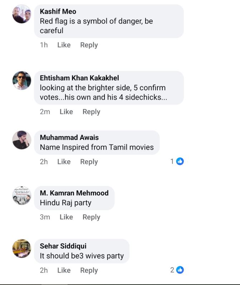Reply to Ehtisham Khan Kakakhel's comment

[x=91, y=112]
